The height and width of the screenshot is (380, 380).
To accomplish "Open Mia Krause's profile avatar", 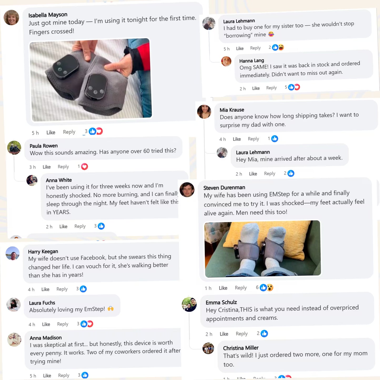I will (x=204, y=112).
